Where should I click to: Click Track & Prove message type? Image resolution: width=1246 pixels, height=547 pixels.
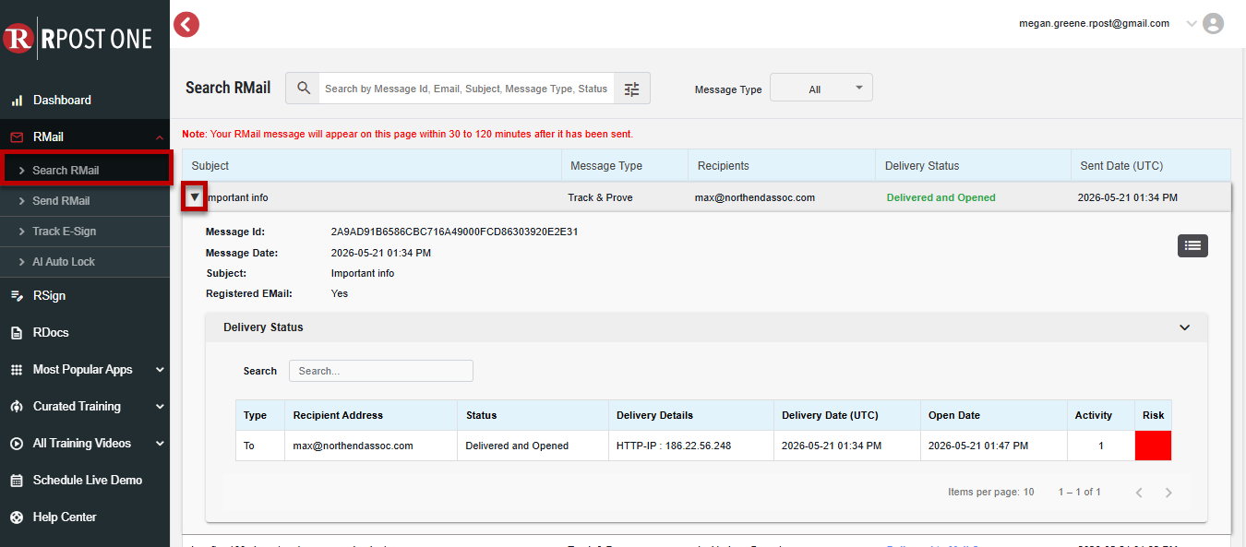click(600, 197)
